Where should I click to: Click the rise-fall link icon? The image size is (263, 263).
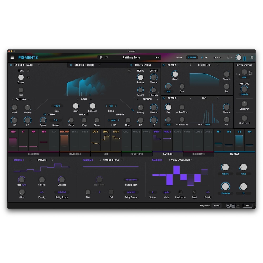pyautogui.click(x=100, y=192)
